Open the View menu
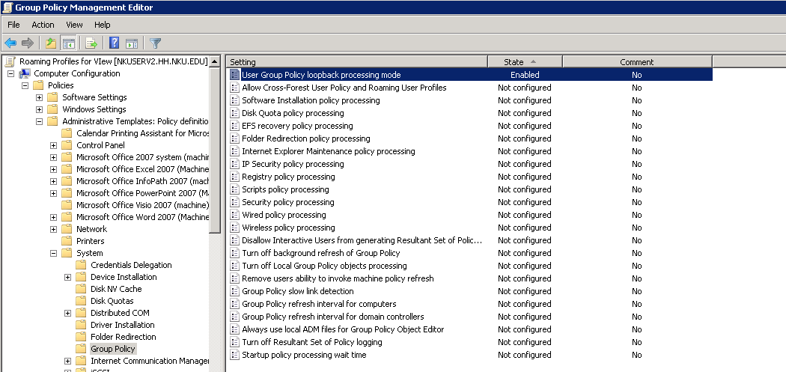Screen dimensions: 786x372 tap(74, 25)
